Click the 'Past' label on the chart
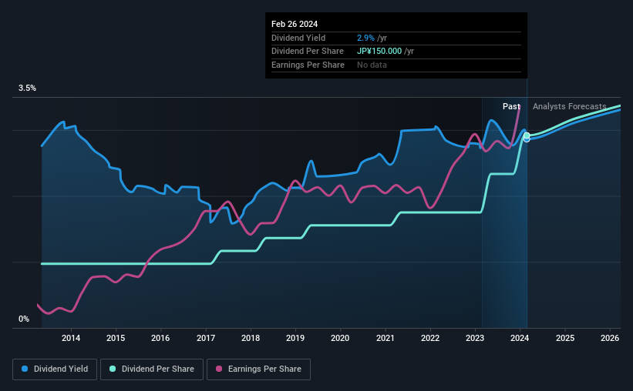The height and width of the screenshot is (391, 633). click(511, 106)
